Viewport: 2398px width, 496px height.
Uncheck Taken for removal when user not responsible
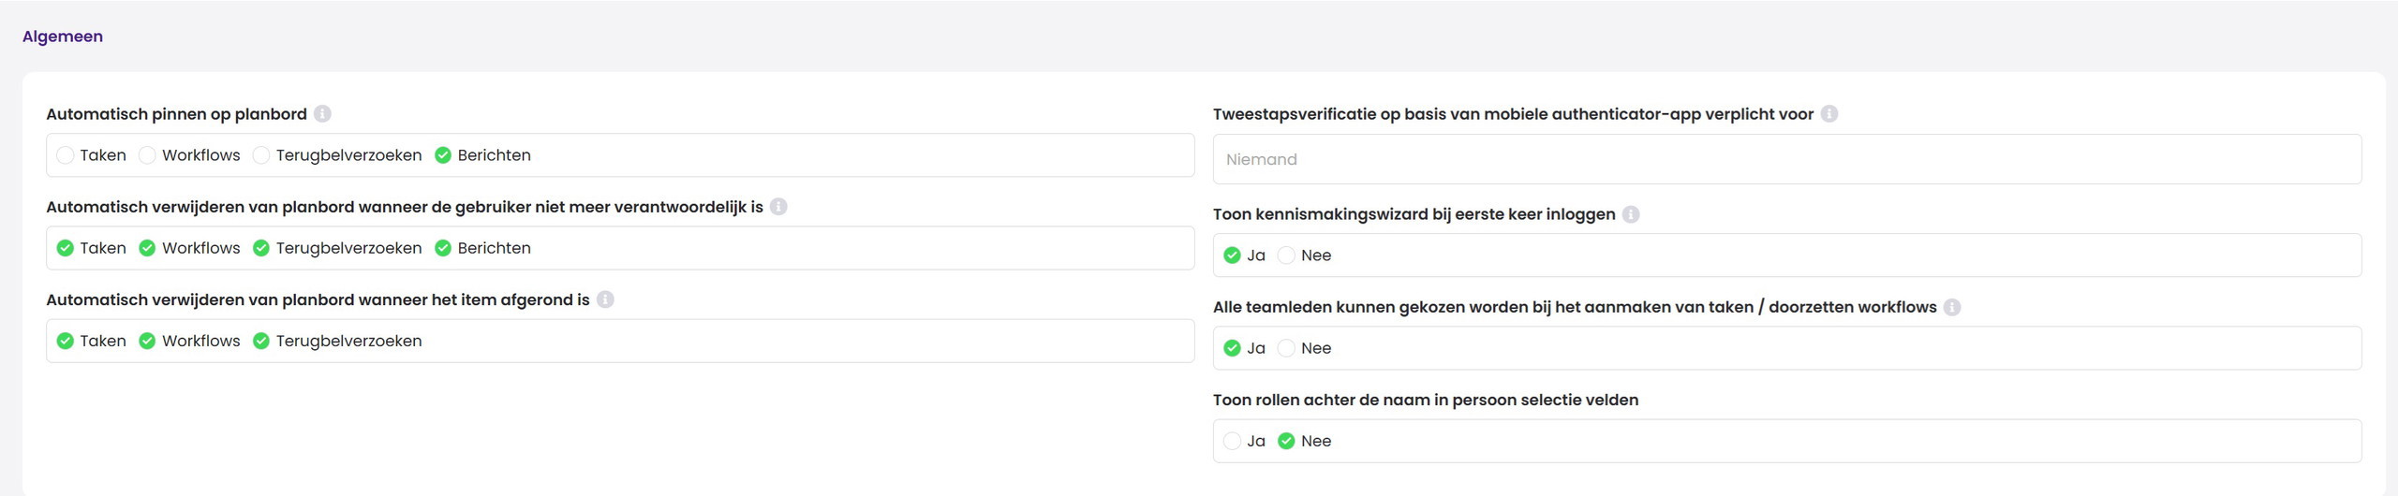click(66, 248)
